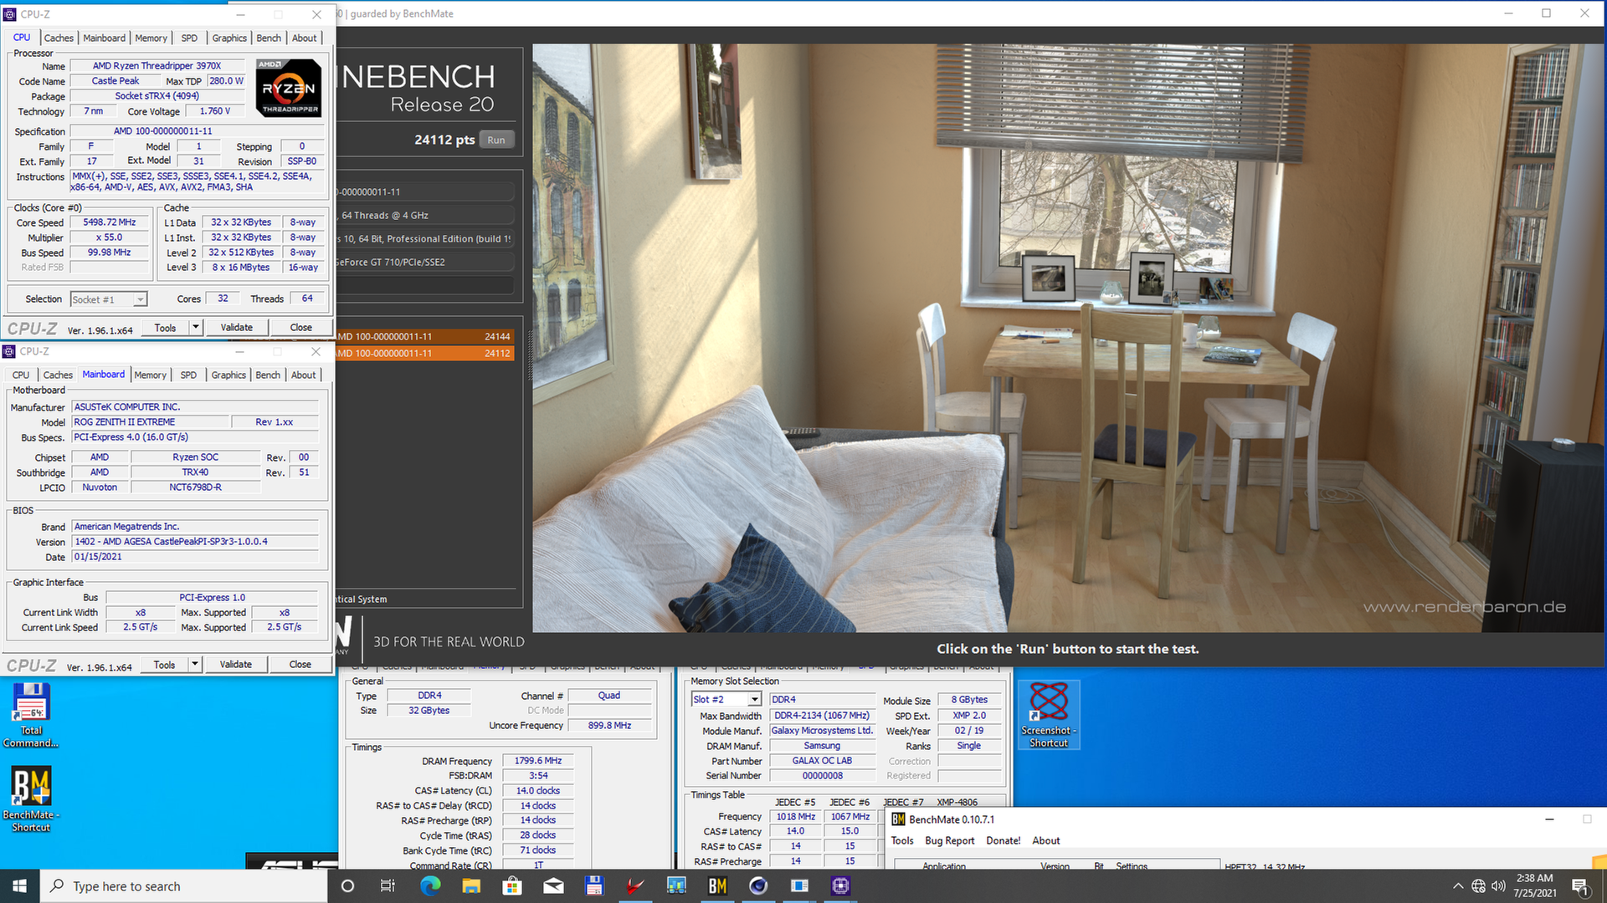This screenshot has height=903, width=1607.
Task: Expand Tools arrow in CPU-Z Processor window
Action: point(196,328)
